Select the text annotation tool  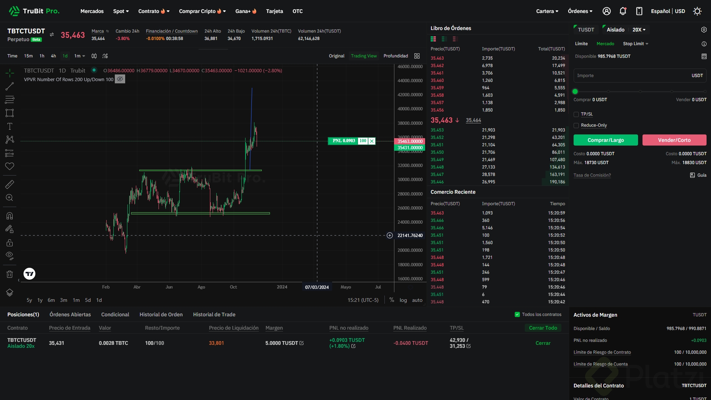click(10, 126)
